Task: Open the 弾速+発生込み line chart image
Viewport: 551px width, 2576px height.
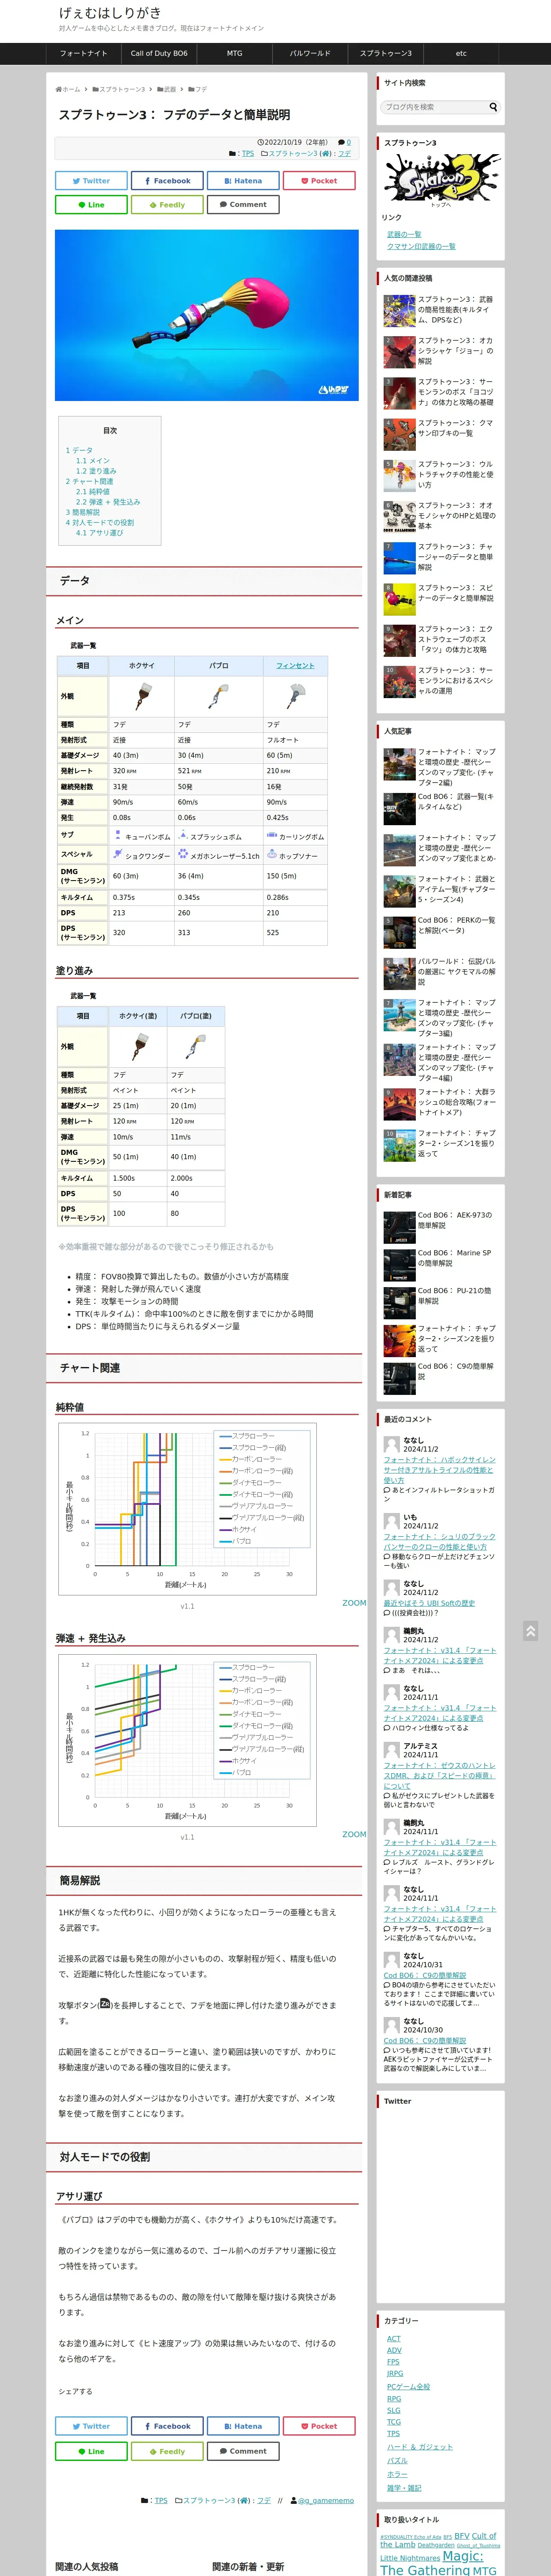Action: [x=188, y=1740]
